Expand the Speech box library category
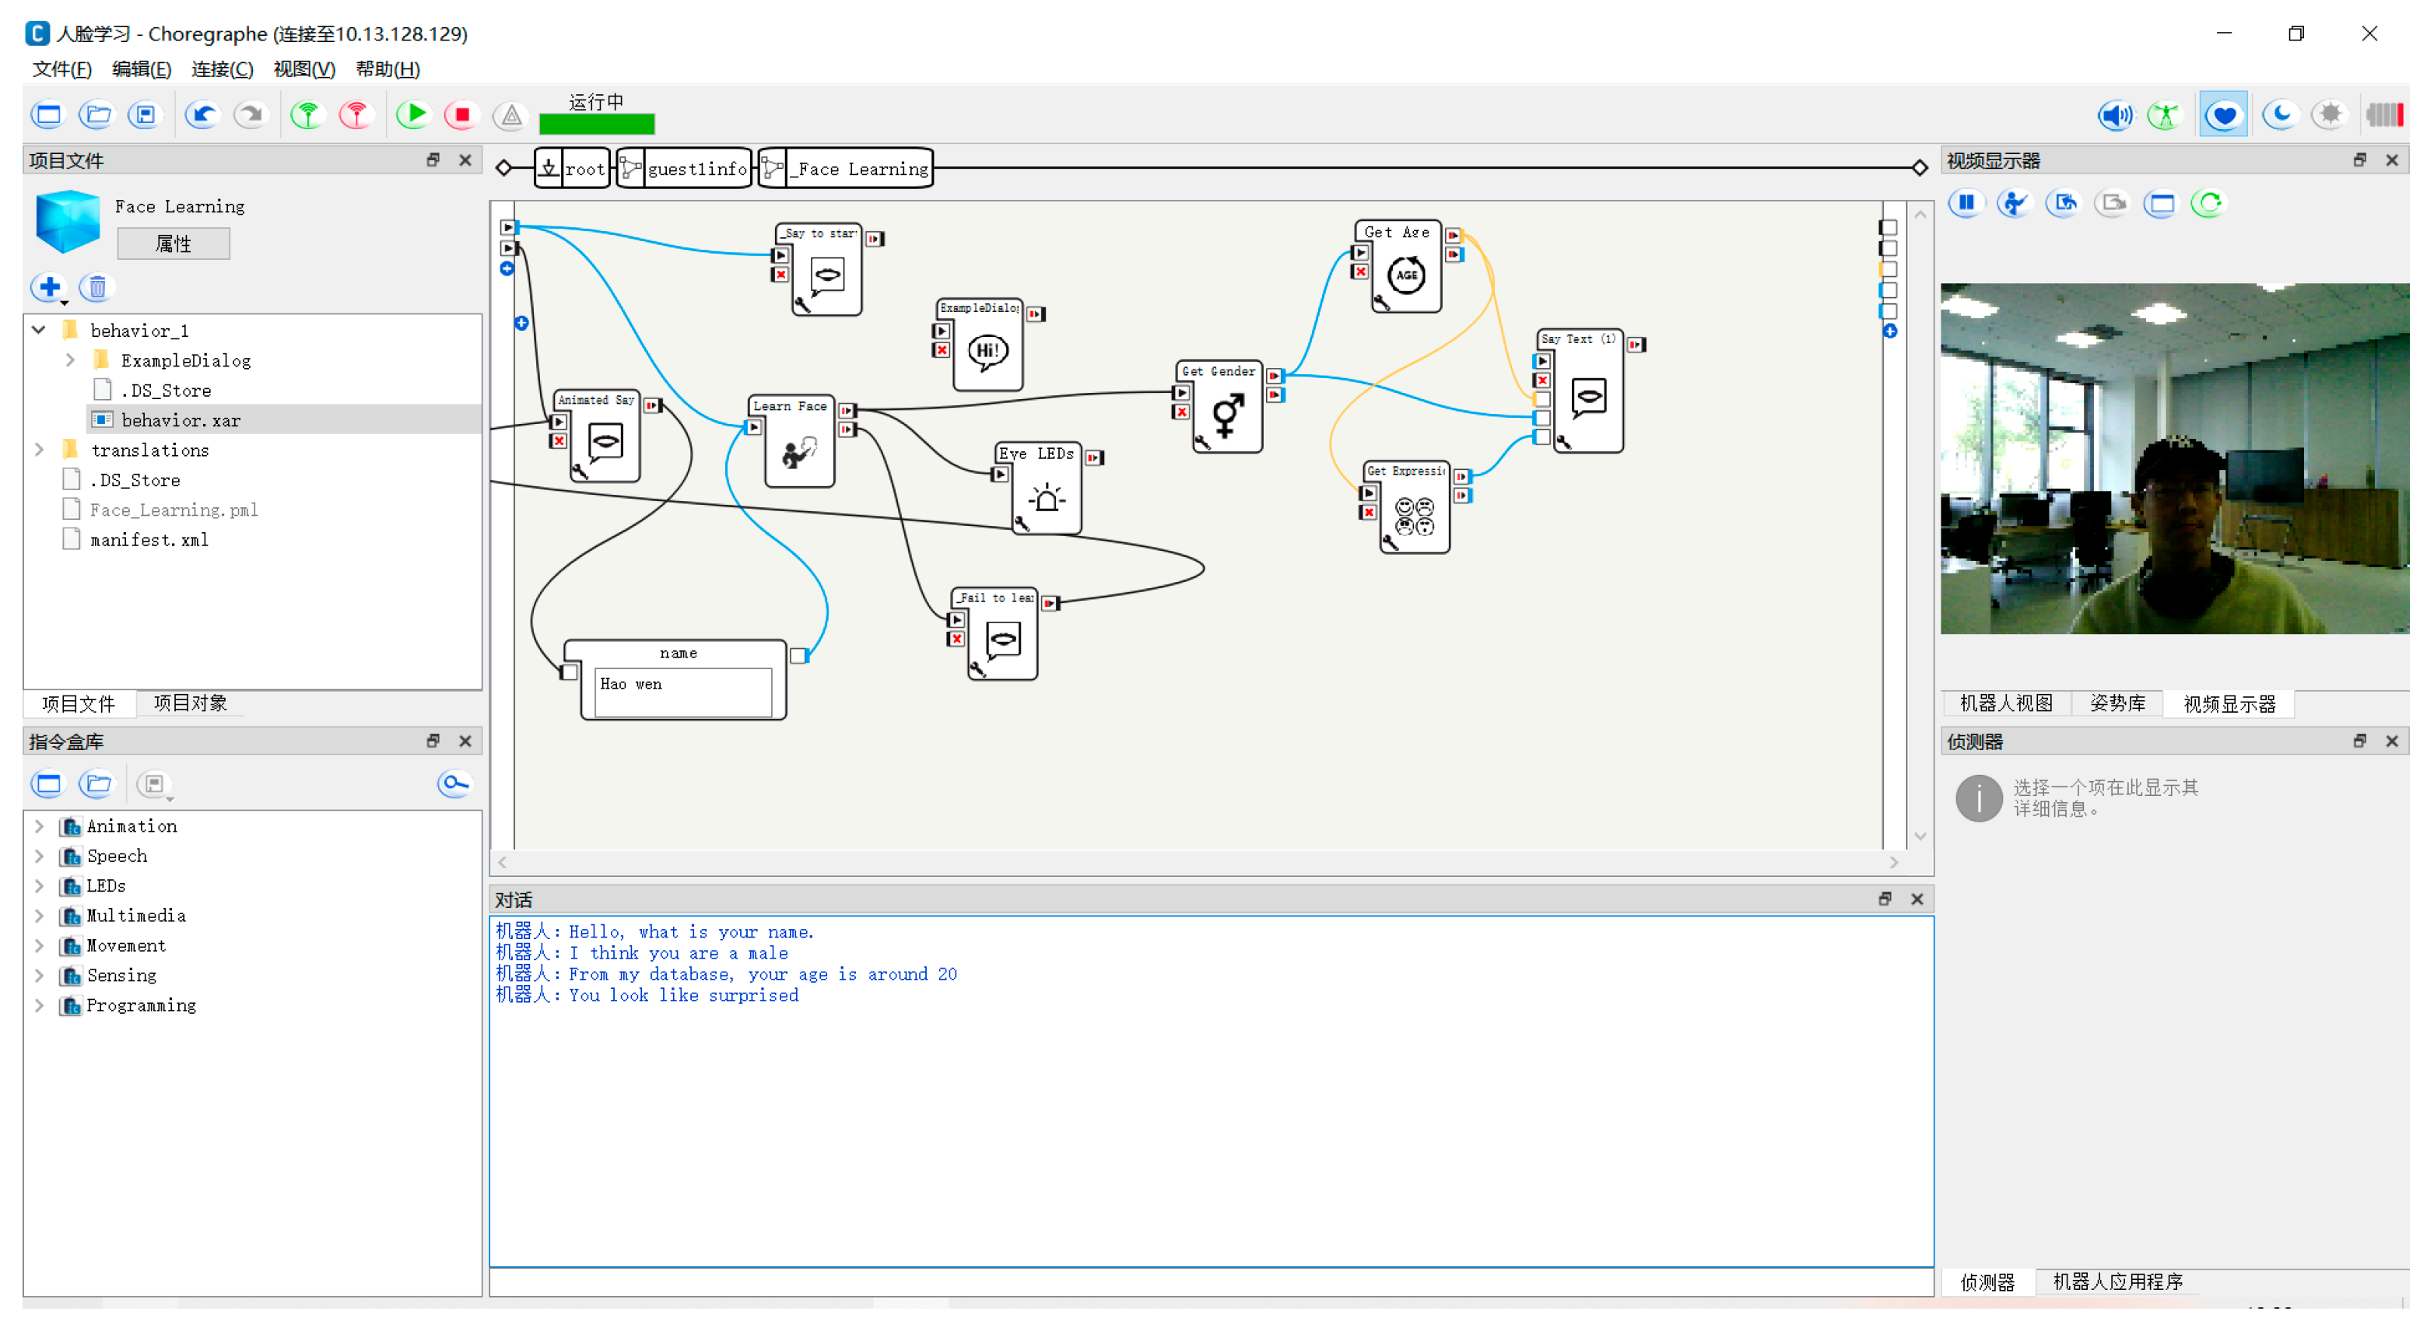Image resolution: width=2434 pixels, height=1325 pixels. click(39, 855)
